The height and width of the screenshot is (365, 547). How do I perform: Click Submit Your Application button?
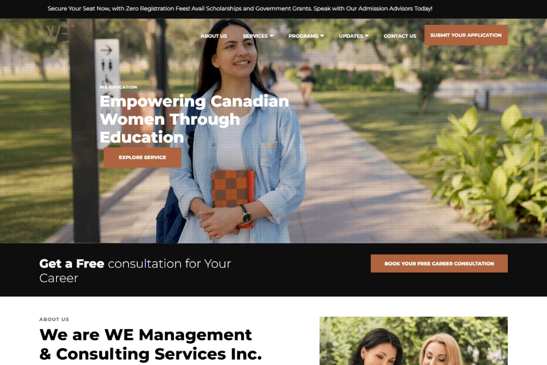point(466,35)
